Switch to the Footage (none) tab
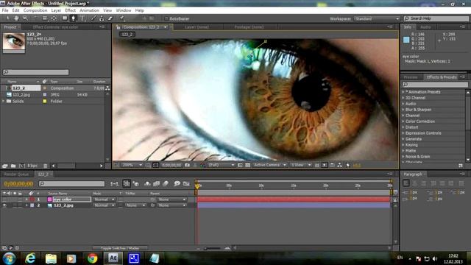 point(249,27)
